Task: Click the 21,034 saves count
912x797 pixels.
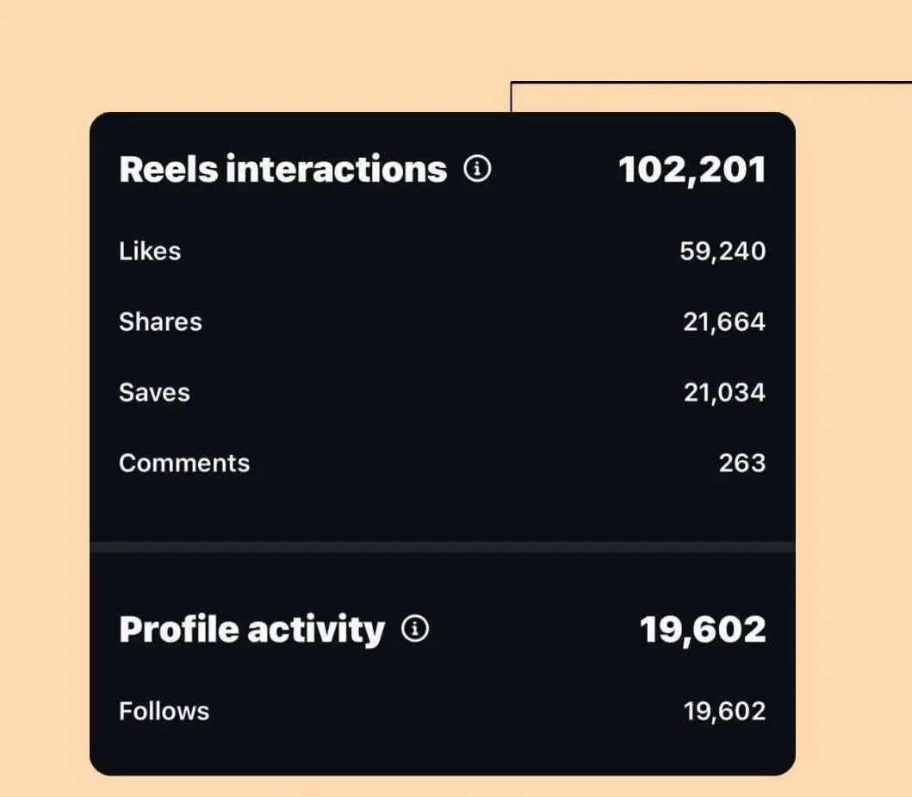Action: click(724, 393)
